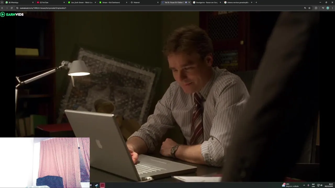Close the Stream - Kick Dashboard tab
This screenshot has width=335, height=188.
[127, 2]
